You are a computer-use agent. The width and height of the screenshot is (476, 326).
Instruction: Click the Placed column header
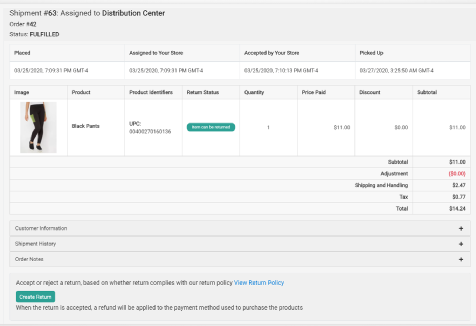point(22,53)
